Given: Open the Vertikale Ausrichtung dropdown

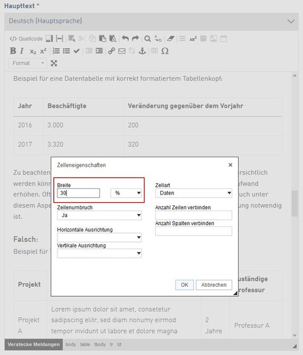Looking at the screenshot, I should 99,253.
